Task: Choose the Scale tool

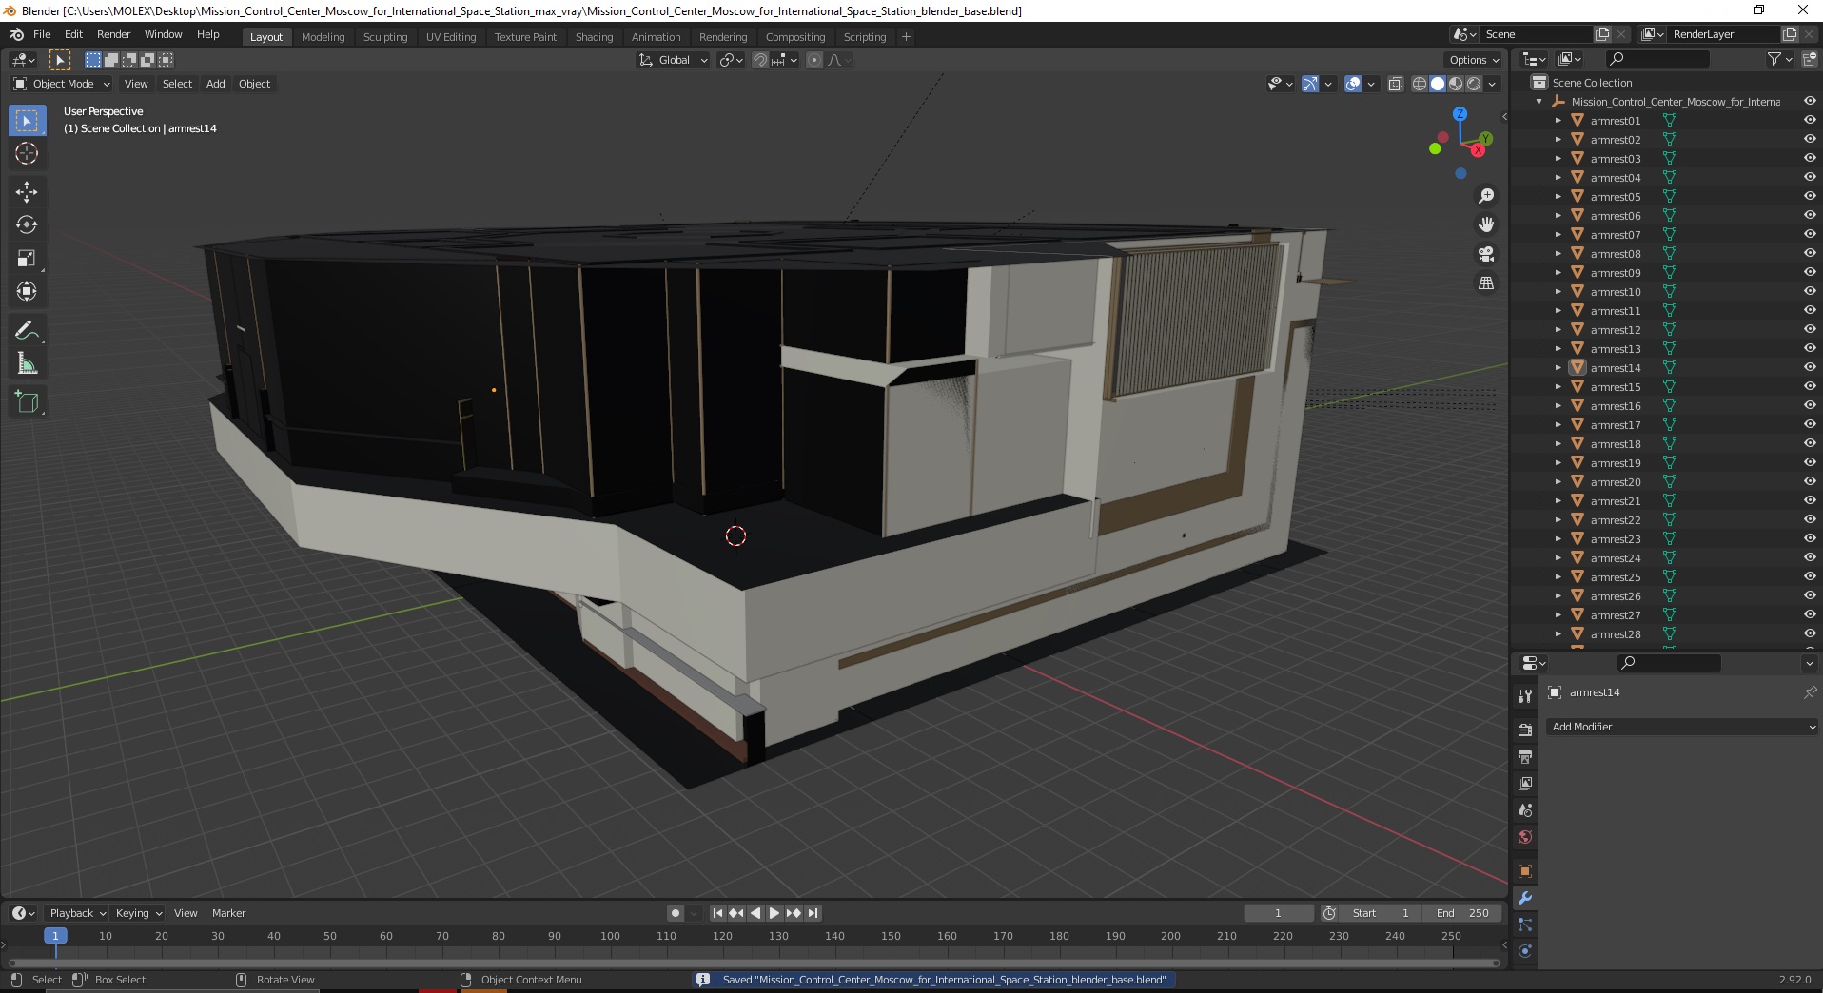Action: tap(27, 258)
